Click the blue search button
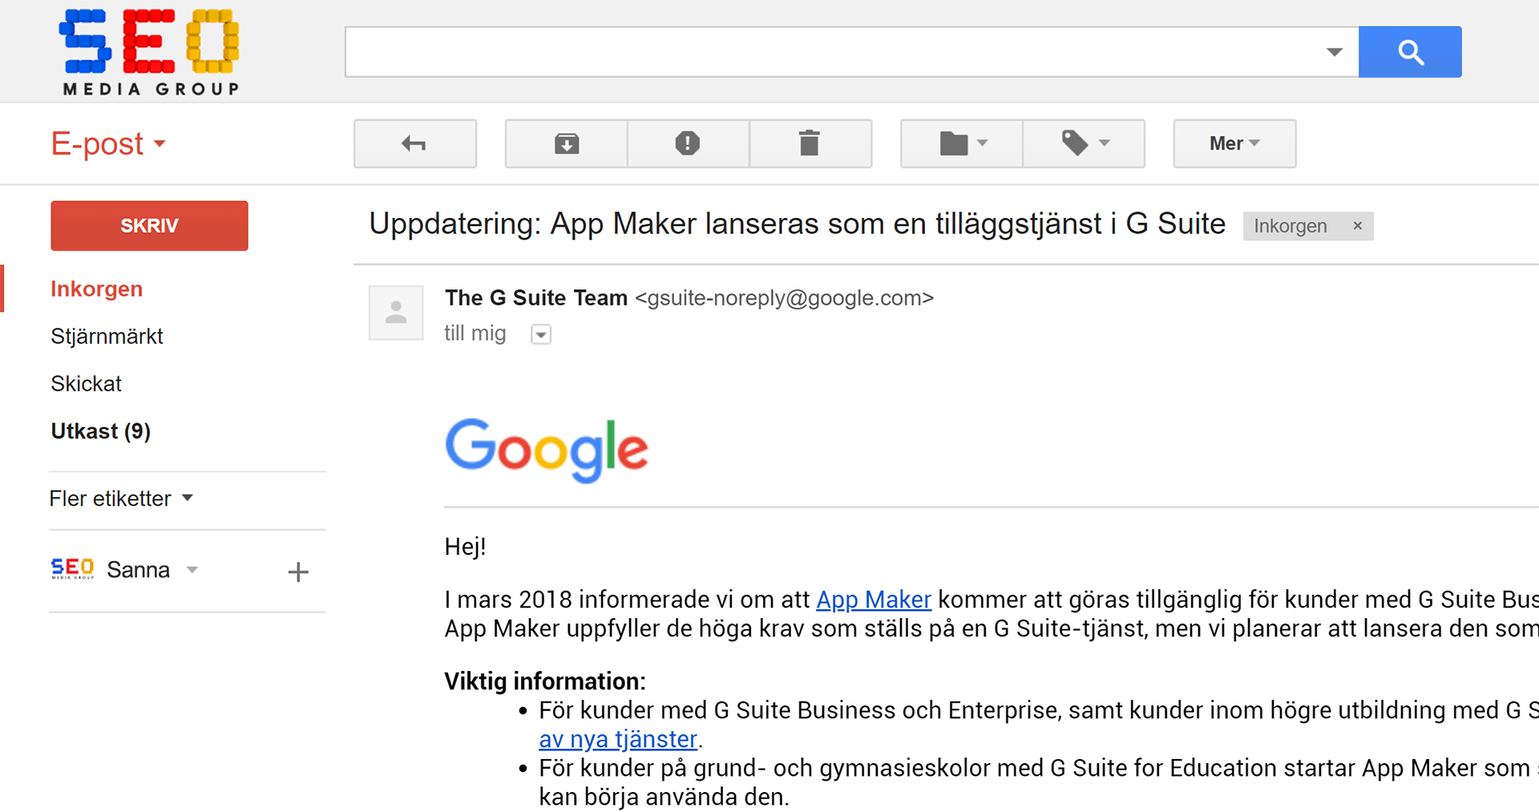 tap(1410, 52)
